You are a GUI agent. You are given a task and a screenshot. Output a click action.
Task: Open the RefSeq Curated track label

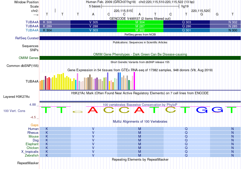(27, 38)
